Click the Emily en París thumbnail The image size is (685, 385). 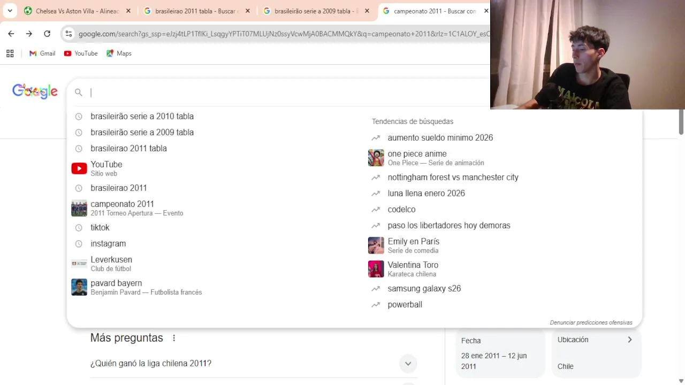(x=376, y=245)
